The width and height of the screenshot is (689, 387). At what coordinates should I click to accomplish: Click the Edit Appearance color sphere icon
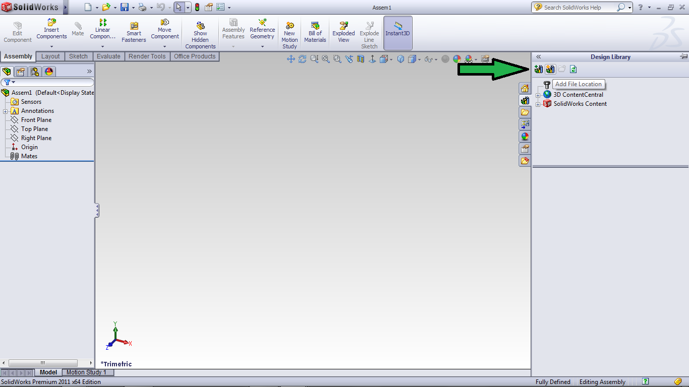tap(457, 59)
